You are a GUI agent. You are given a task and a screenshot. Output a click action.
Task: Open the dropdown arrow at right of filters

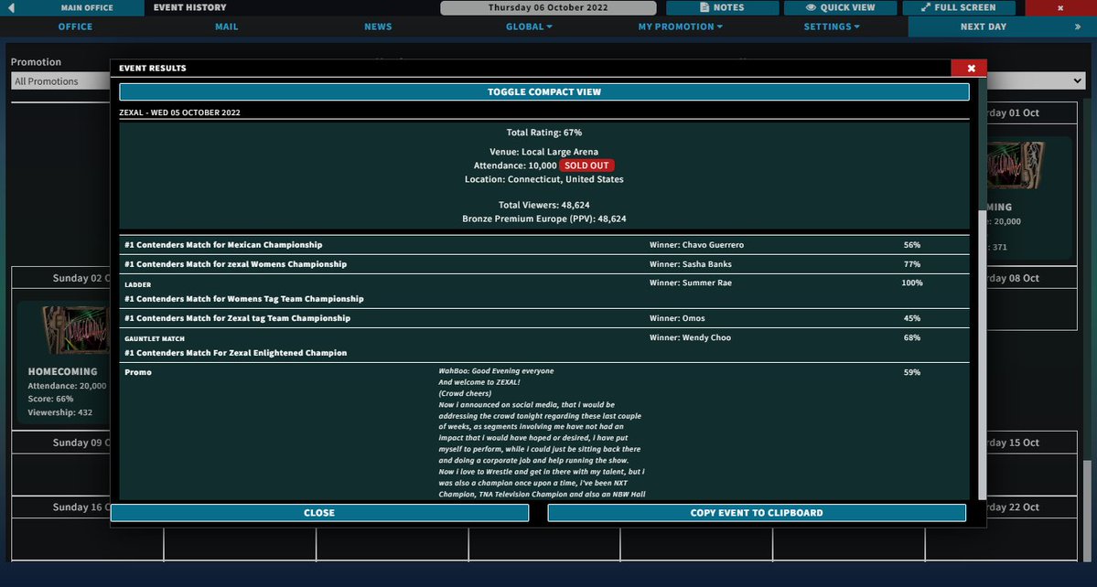pyautogui.click(x=1078, y=81)
